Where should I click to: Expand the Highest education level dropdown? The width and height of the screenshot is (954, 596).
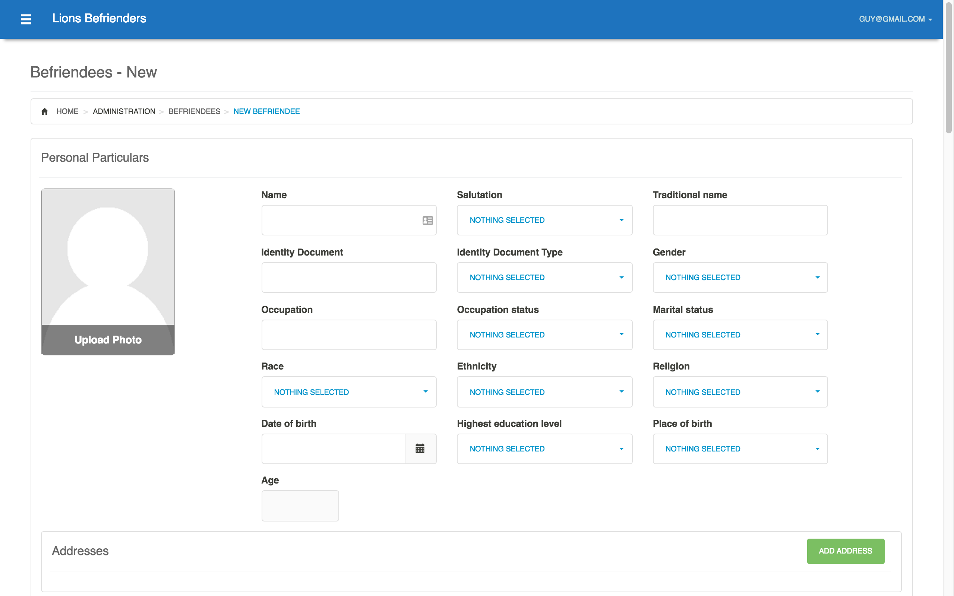(544, 448)
